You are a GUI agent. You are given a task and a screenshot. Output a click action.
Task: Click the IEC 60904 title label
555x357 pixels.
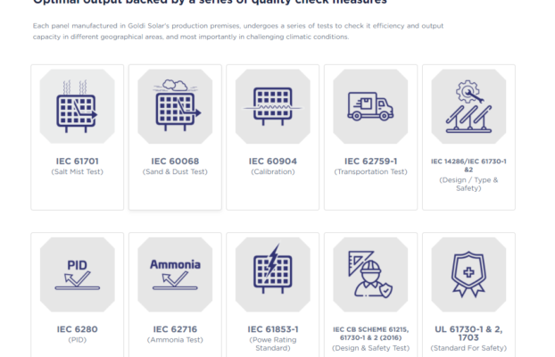[x=272, y=161]
